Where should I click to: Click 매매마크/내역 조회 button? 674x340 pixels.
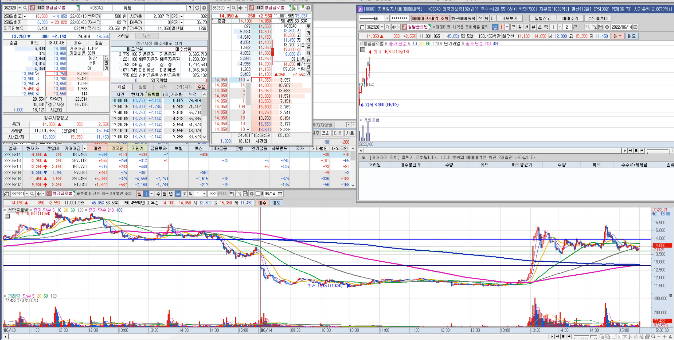pyautogui.click(x=430, y=19)
